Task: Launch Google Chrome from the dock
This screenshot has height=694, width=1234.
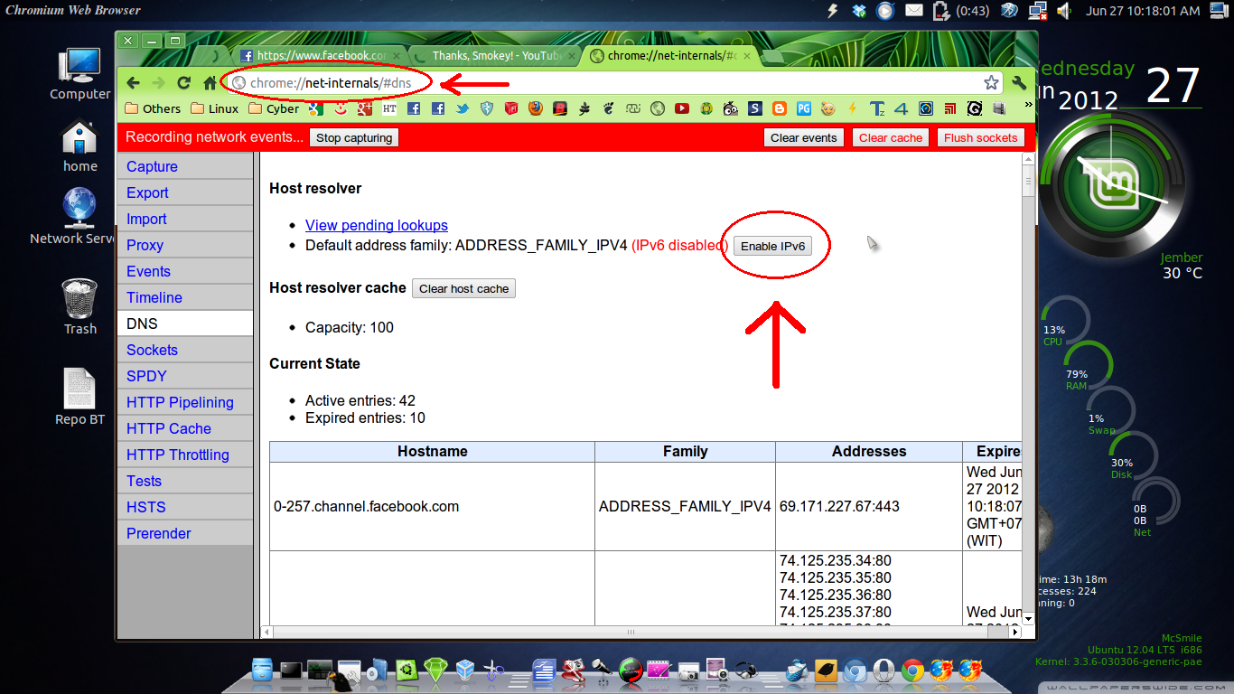Action: [x=911, y=671]
